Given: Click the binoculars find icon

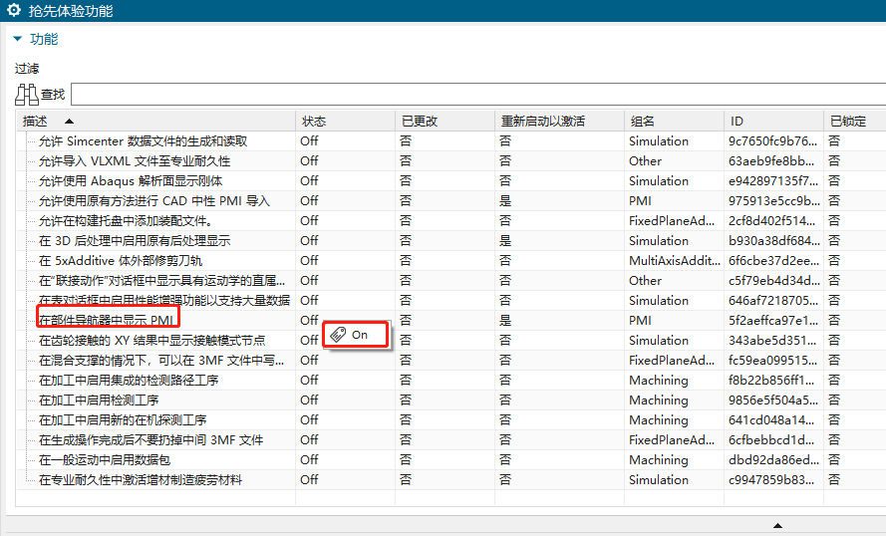Looking at the screenshot, I should (x=27, y=95).
